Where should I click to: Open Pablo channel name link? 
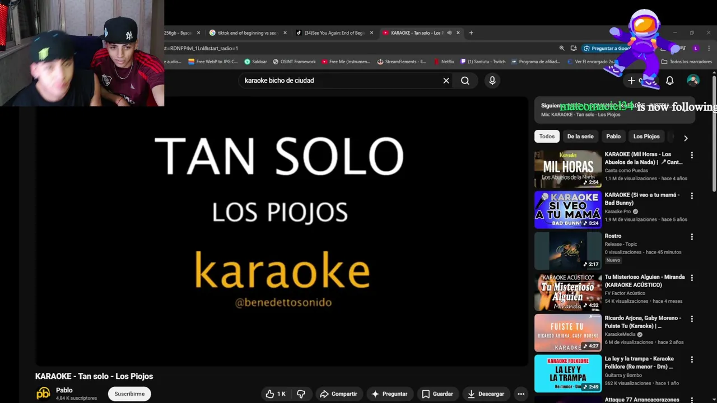(x=64, y=390)
